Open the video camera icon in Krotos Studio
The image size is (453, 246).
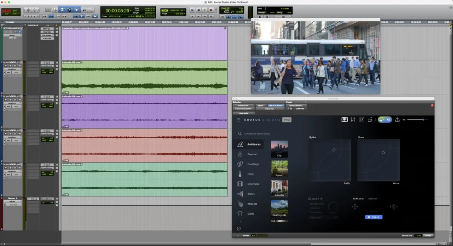click(370, 119)
